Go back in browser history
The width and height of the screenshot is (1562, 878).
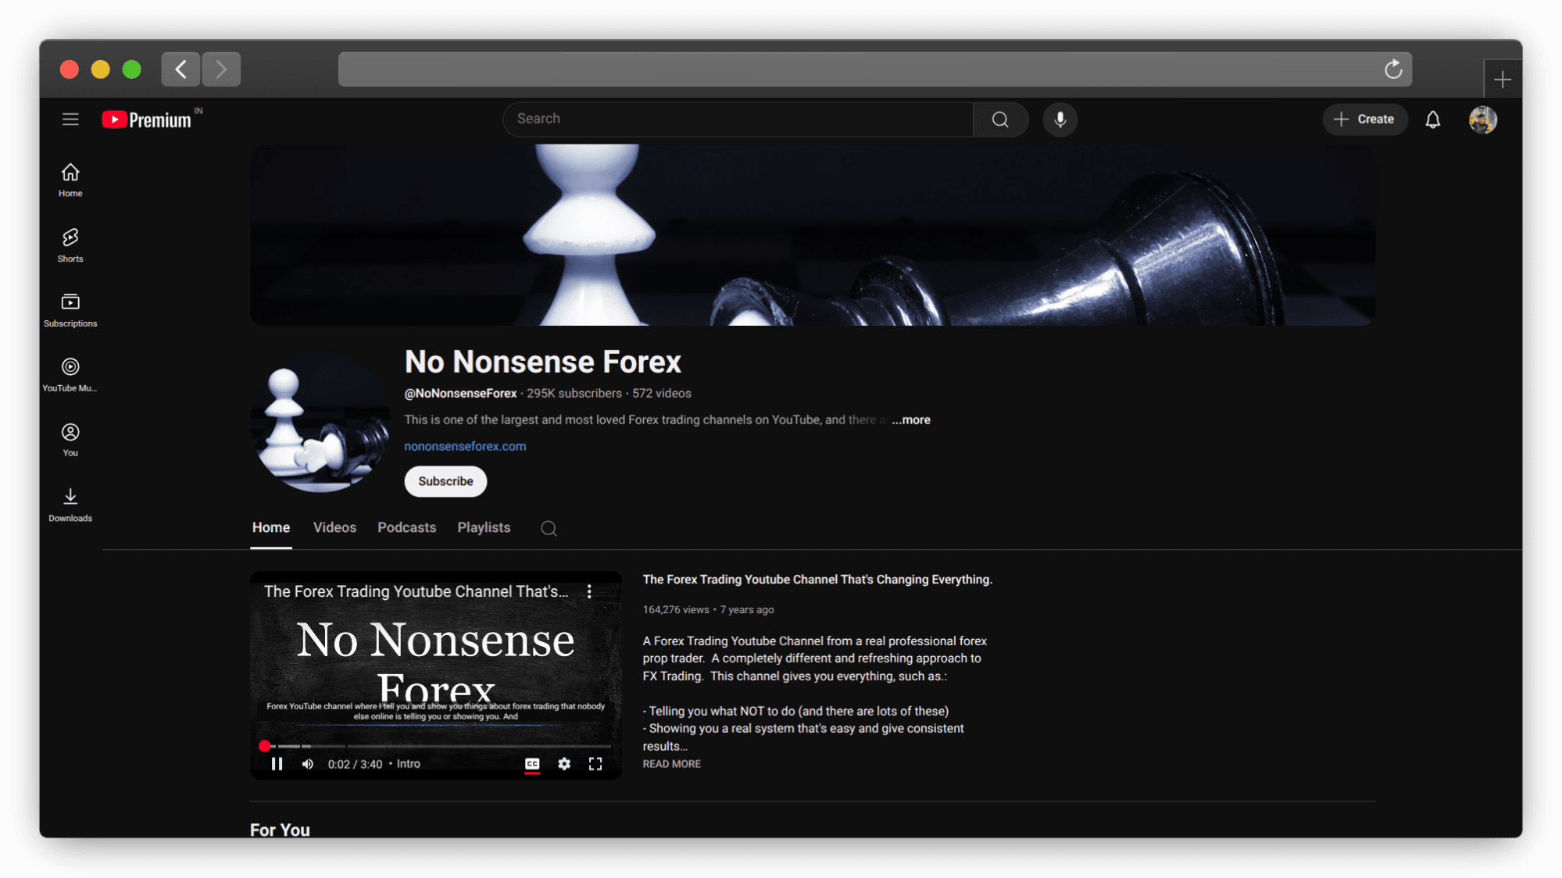181,70
